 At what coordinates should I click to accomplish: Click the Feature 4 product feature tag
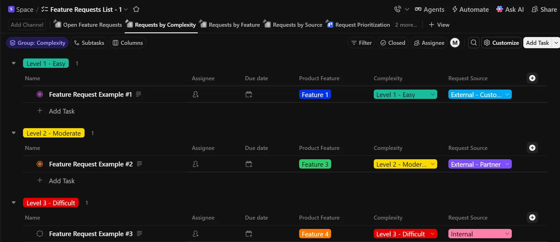pos(315,234)
